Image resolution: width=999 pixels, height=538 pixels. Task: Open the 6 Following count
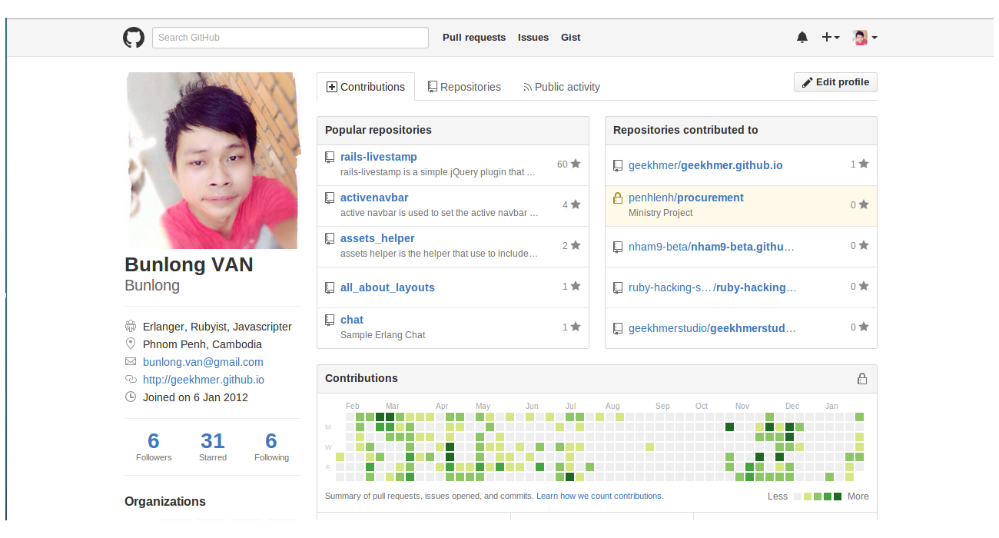point(271,447)
